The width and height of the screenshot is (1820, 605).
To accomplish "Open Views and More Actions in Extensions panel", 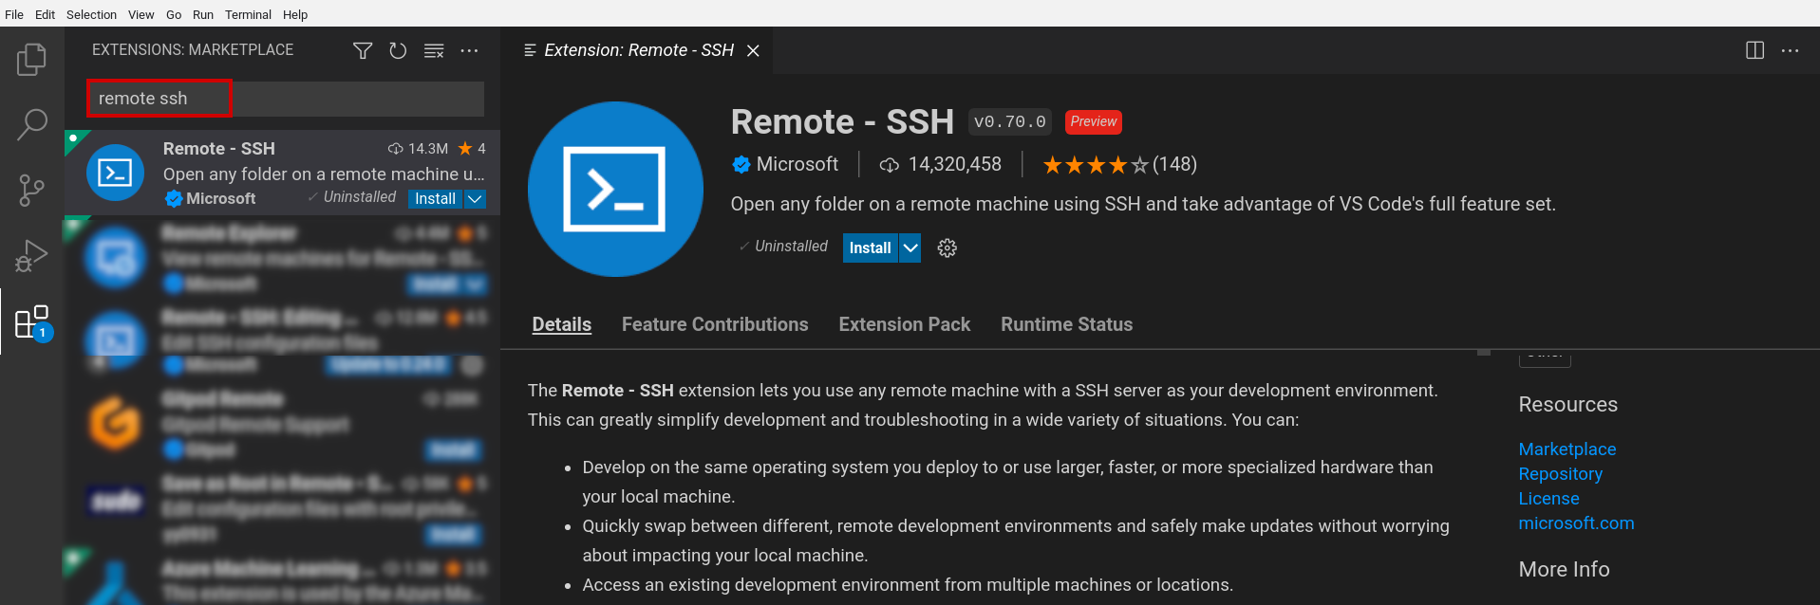I will [469, 50].
